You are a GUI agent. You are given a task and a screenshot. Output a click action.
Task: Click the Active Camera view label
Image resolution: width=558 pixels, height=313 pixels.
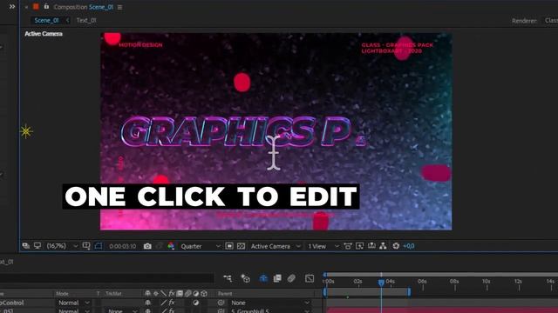coord(44,34)
